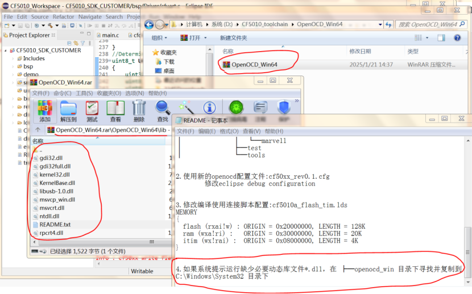Screen dimensions: 472x294
Task: Click the Explorer help question mark icon
Action: tap(457, 38)
